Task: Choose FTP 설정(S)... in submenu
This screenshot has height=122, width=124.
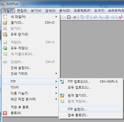Action: click(x=91, y=109)
